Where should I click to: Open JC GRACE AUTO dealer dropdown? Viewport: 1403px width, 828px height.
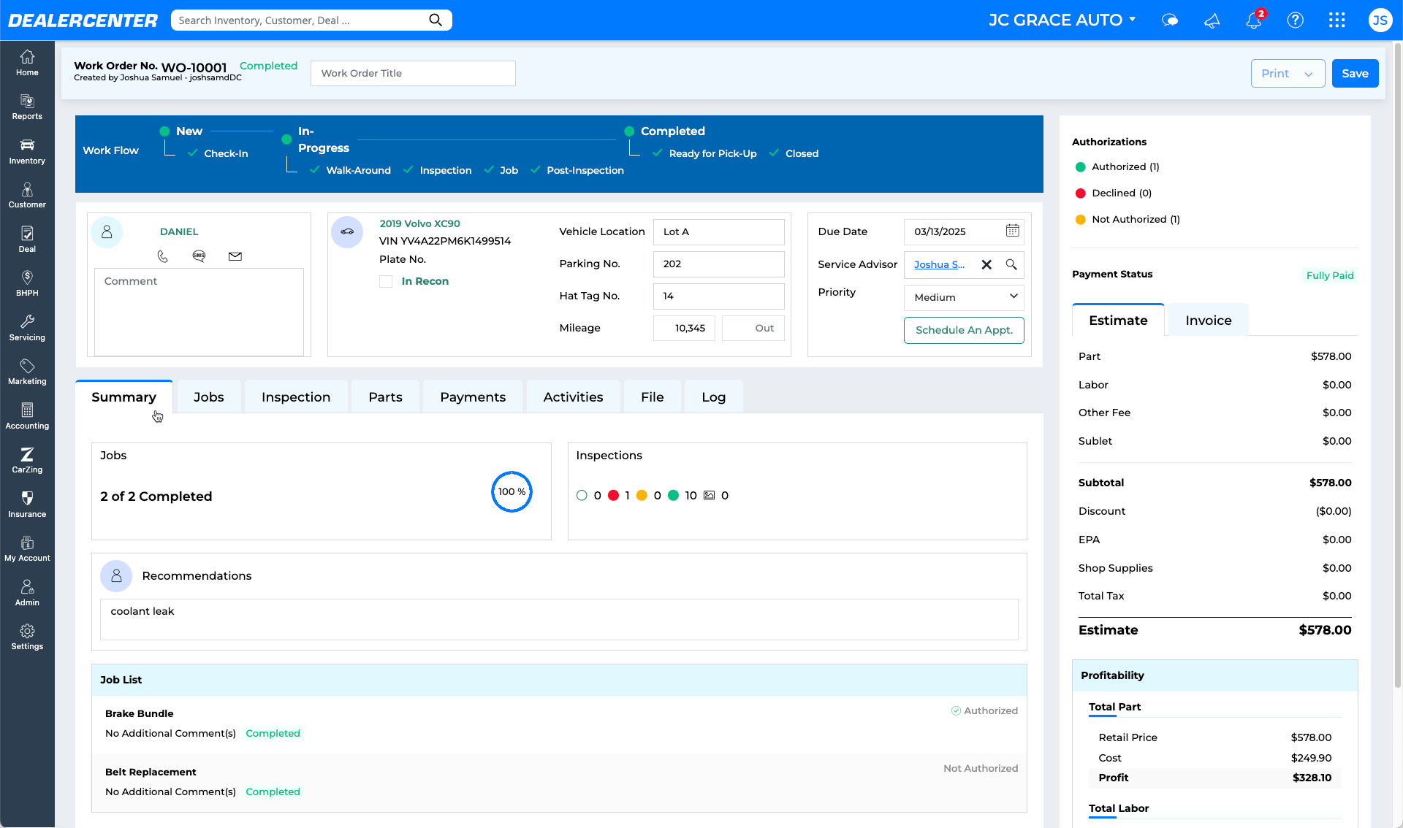(x=1062, y=20)
